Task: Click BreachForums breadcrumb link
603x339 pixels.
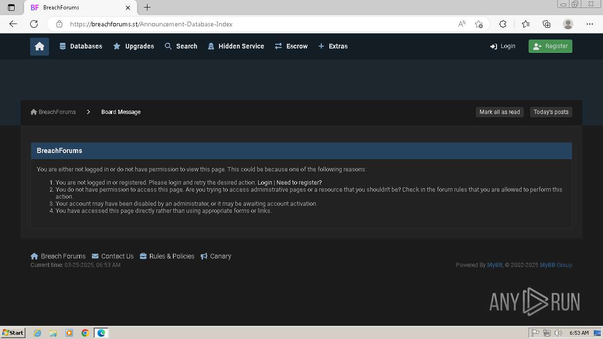Action: point(53,112)
